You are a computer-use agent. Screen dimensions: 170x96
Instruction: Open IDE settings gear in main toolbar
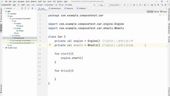click(x=165, y=5)
